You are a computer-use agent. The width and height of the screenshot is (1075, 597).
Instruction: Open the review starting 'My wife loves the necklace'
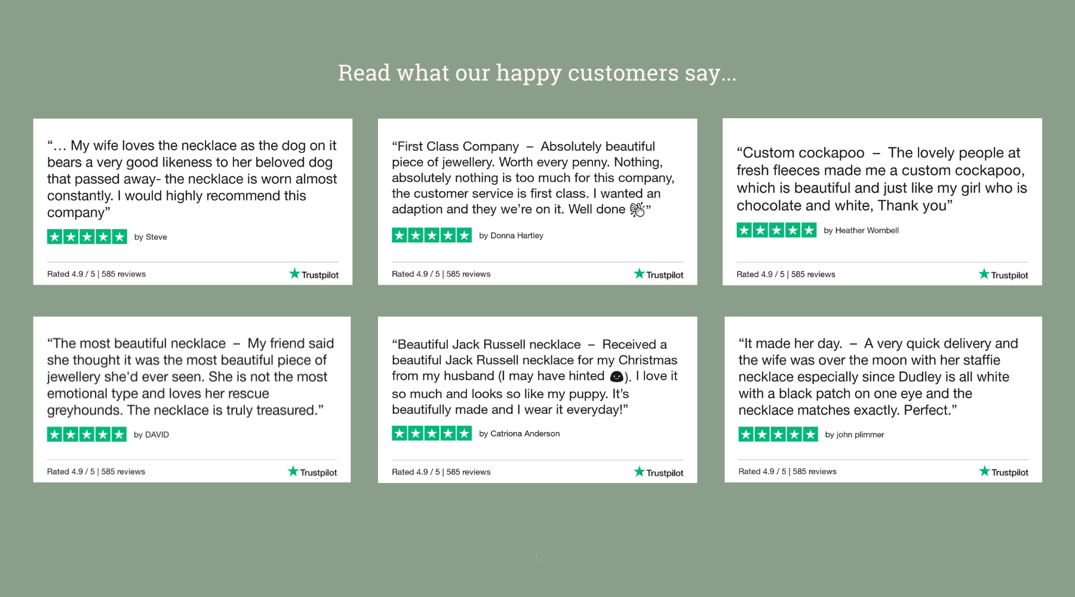[x=192, y=179]
